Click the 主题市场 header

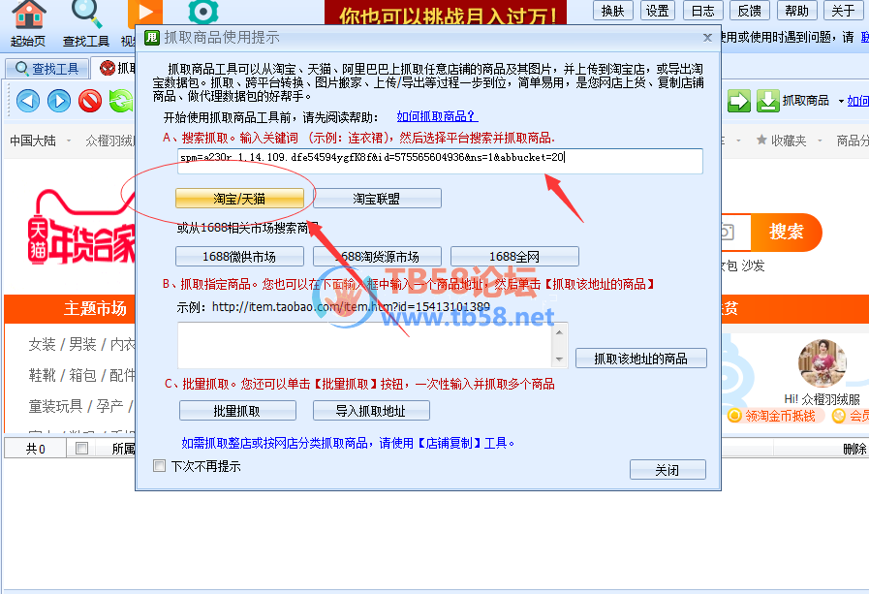pos(95,308)
